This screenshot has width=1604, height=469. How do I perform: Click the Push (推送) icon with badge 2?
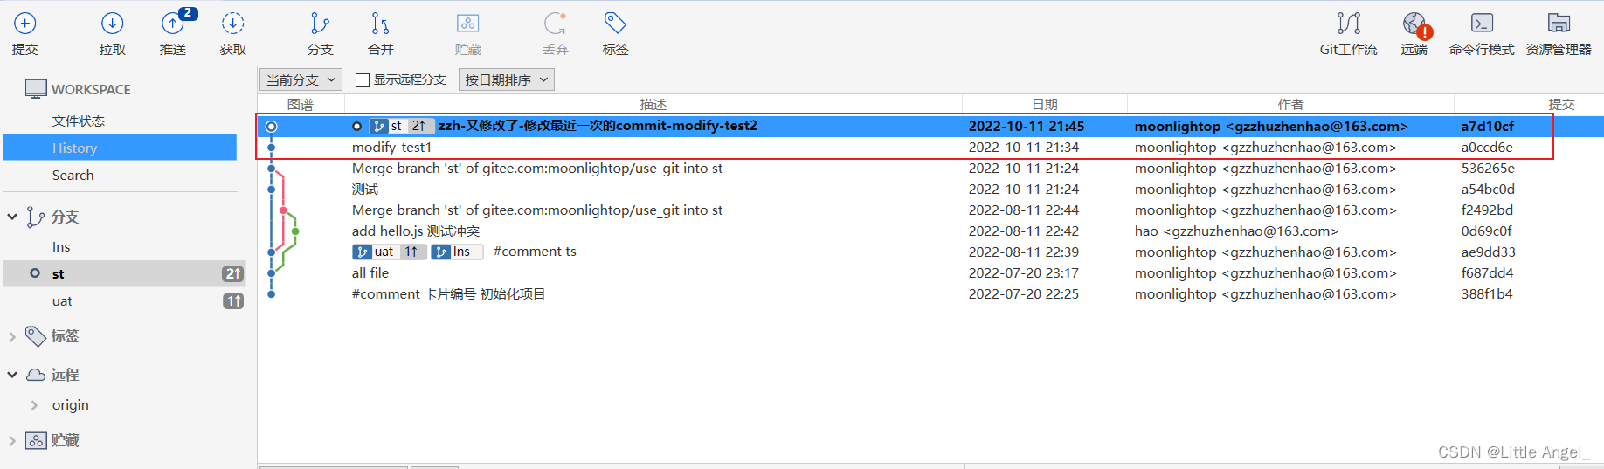tap(173, 24)
